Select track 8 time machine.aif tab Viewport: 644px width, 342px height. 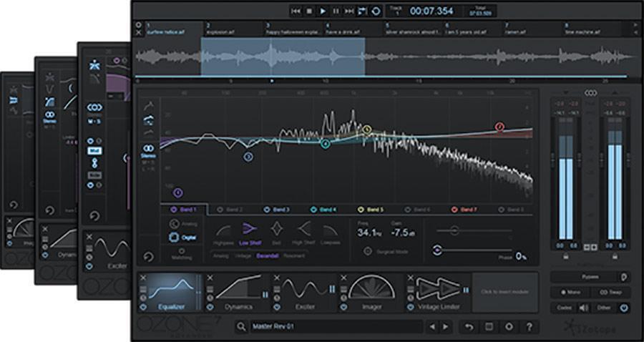[x=592, y=29]
